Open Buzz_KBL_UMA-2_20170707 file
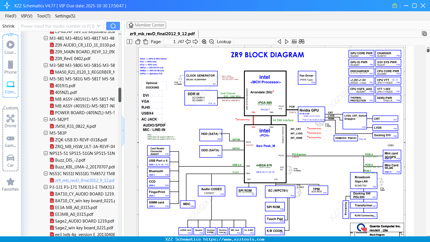The width and height of the screenshot is (430, 242). pos(85,167)
